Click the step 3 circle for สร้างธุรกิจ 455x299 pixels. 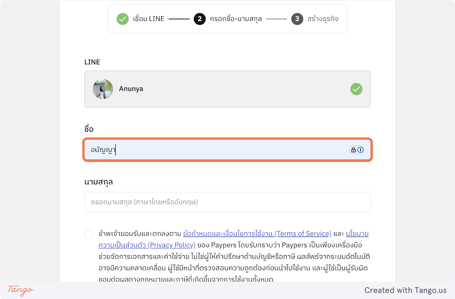tap(297, 19)
